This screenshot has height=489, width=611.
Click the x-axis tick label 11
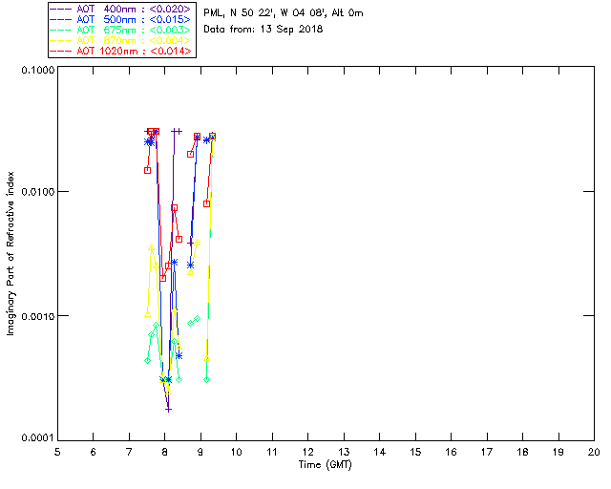tap(272, 452)
